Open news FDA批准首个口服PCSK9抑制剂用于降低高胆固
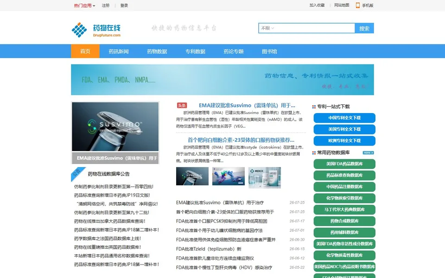The height and width of the screenshot is (278, 445). [222, 221]
